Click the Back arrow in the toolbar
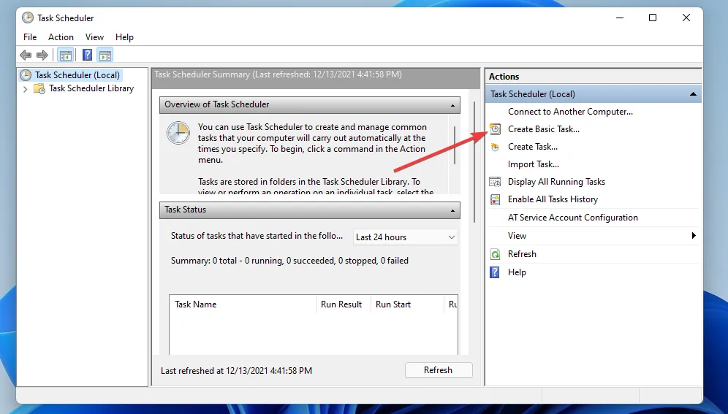The image size is (728, 414). 26,55
